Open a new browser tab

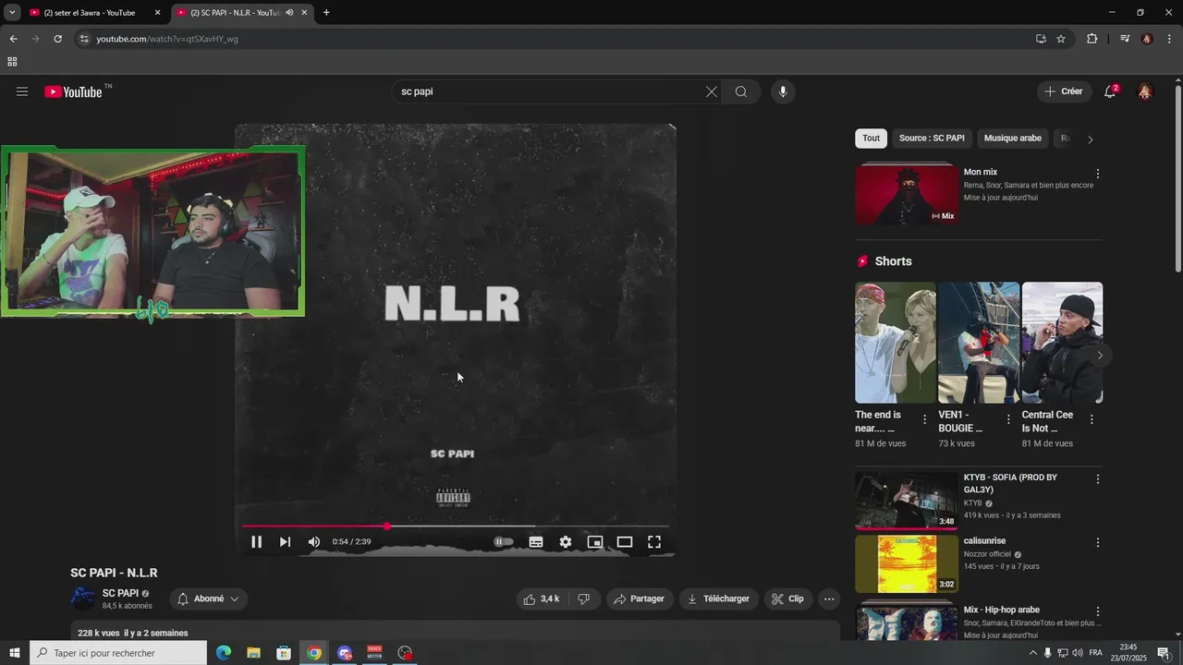pyautogui.click(x=326, y=13)
